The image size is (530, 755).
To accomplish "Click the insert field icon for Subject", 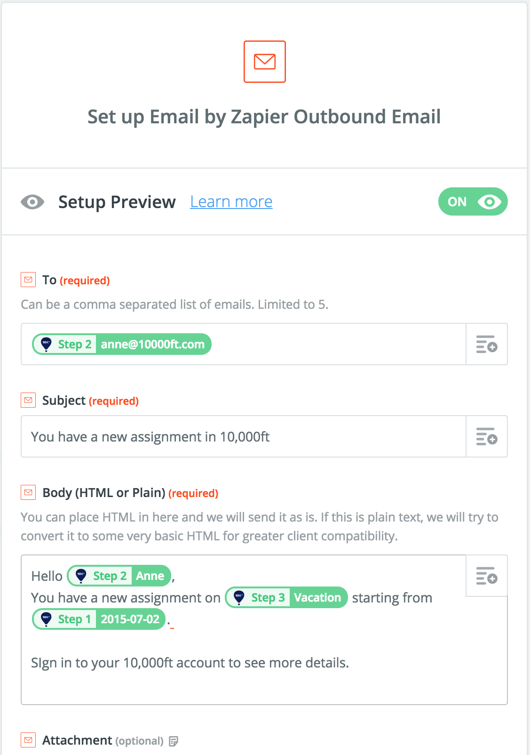I will pos(486,436).
